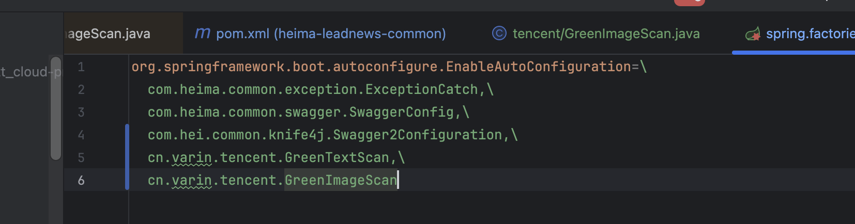Click the vertical scrollbar thumb in left panel
This screenshot has width=855, height=224.
point(56,108)
